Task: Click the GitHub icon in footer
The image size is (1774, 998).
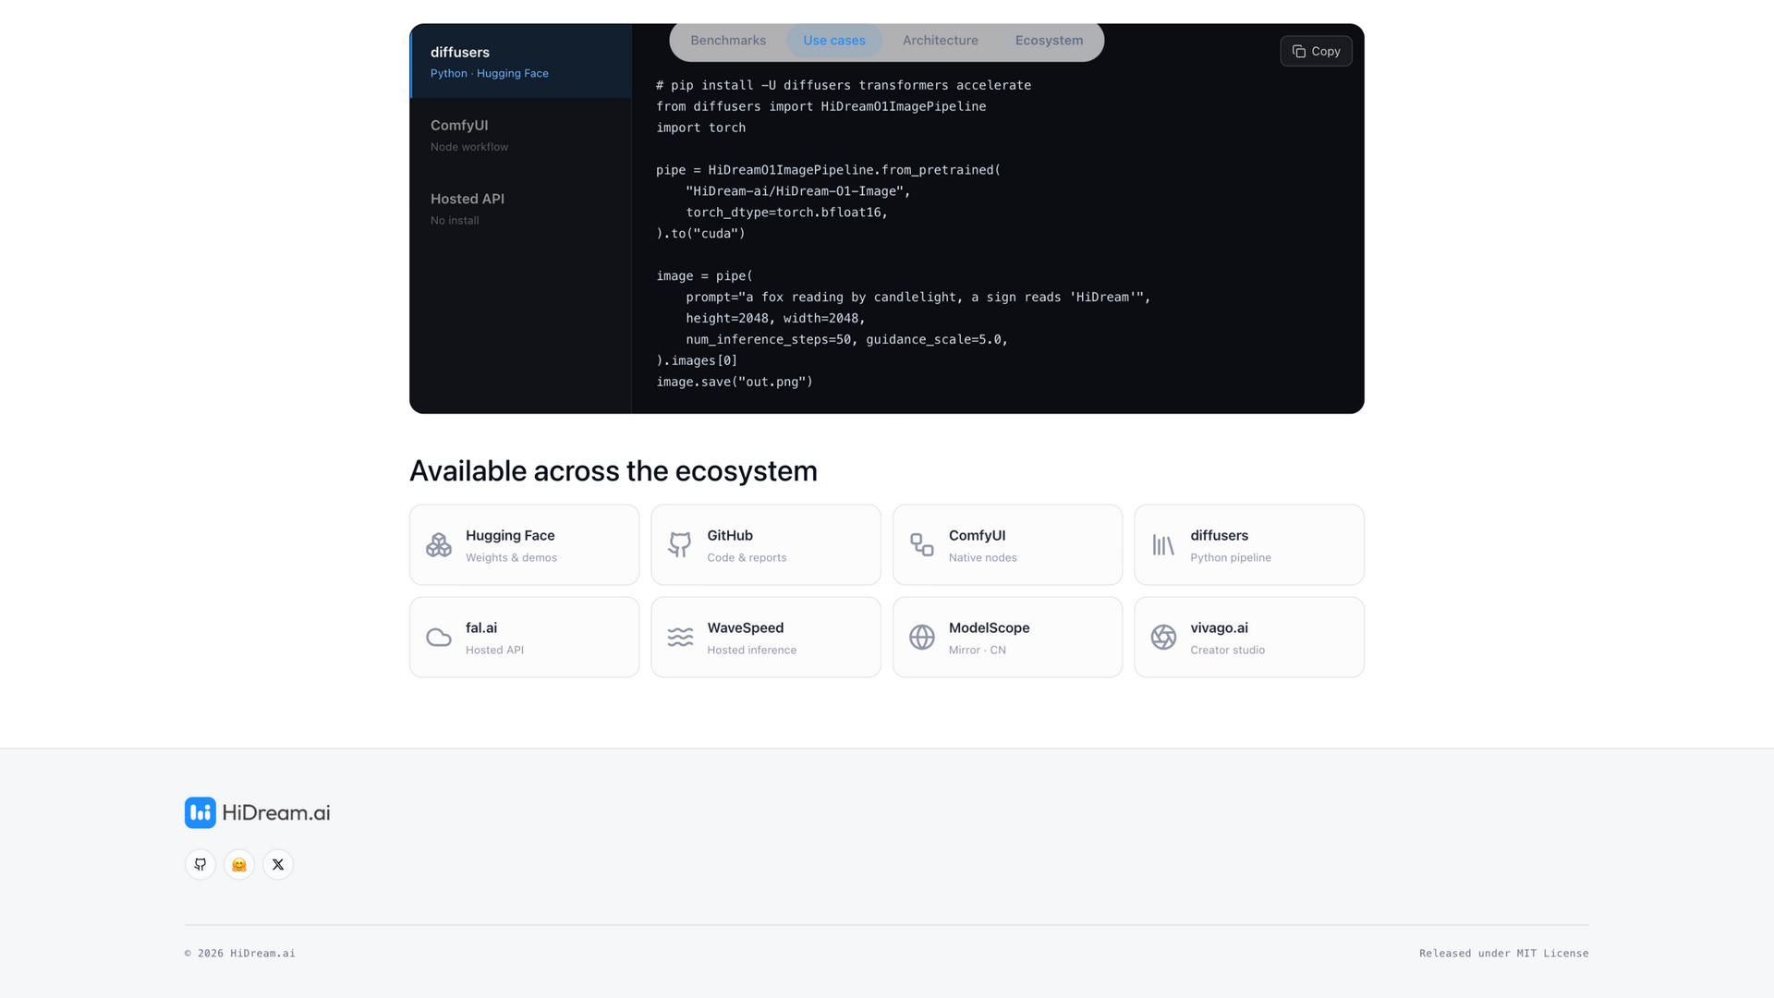Action: coord(200,864)
